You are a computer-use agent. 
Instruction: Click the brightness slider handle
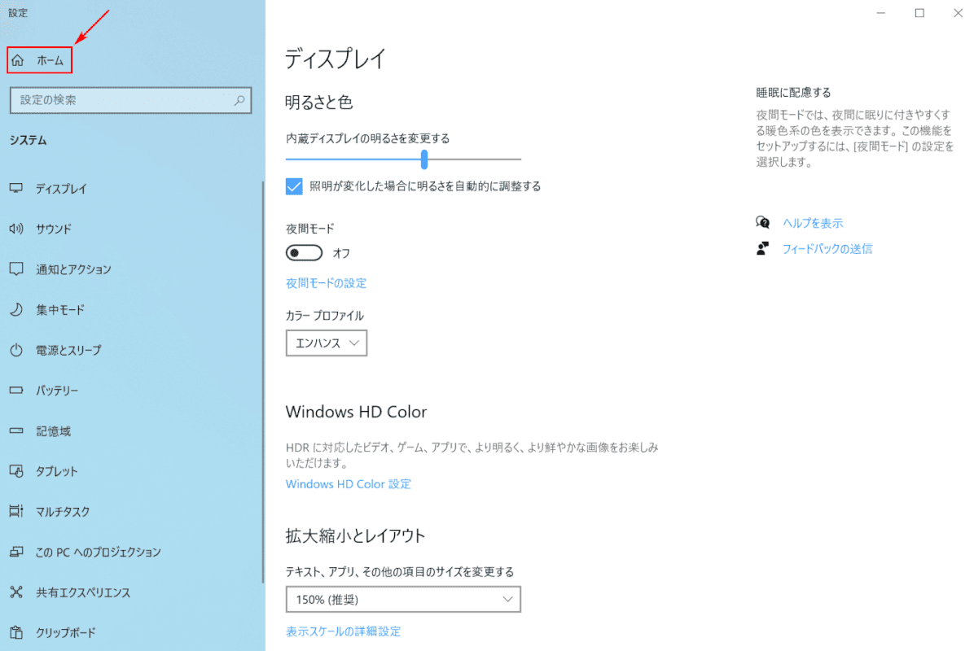click(x=424, y=159)
